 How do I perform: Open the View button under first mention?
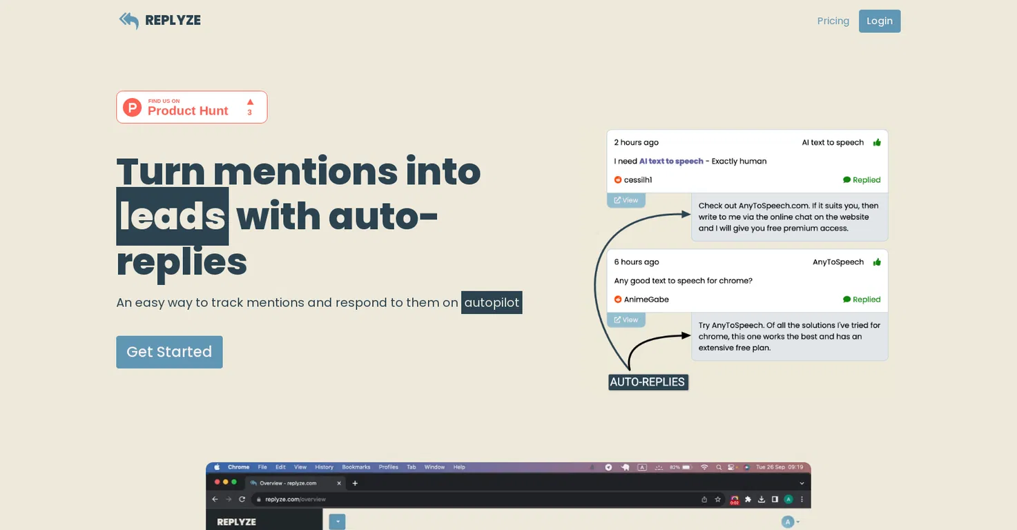(626, 200)
